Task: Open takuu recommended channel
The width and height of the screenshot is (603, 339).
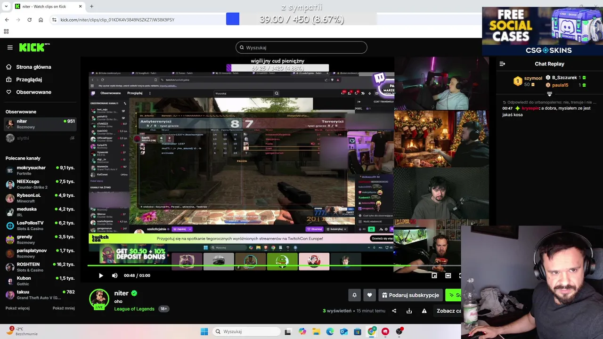Action: pyautogui.click(x=40, y=294)
